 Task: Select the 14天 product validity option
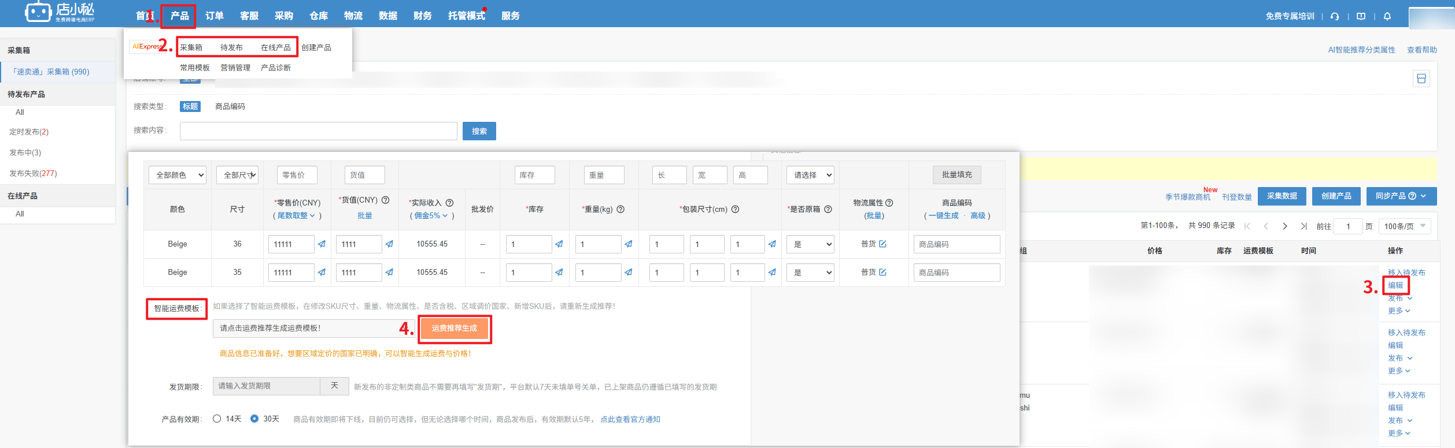[x=217, y=419]
